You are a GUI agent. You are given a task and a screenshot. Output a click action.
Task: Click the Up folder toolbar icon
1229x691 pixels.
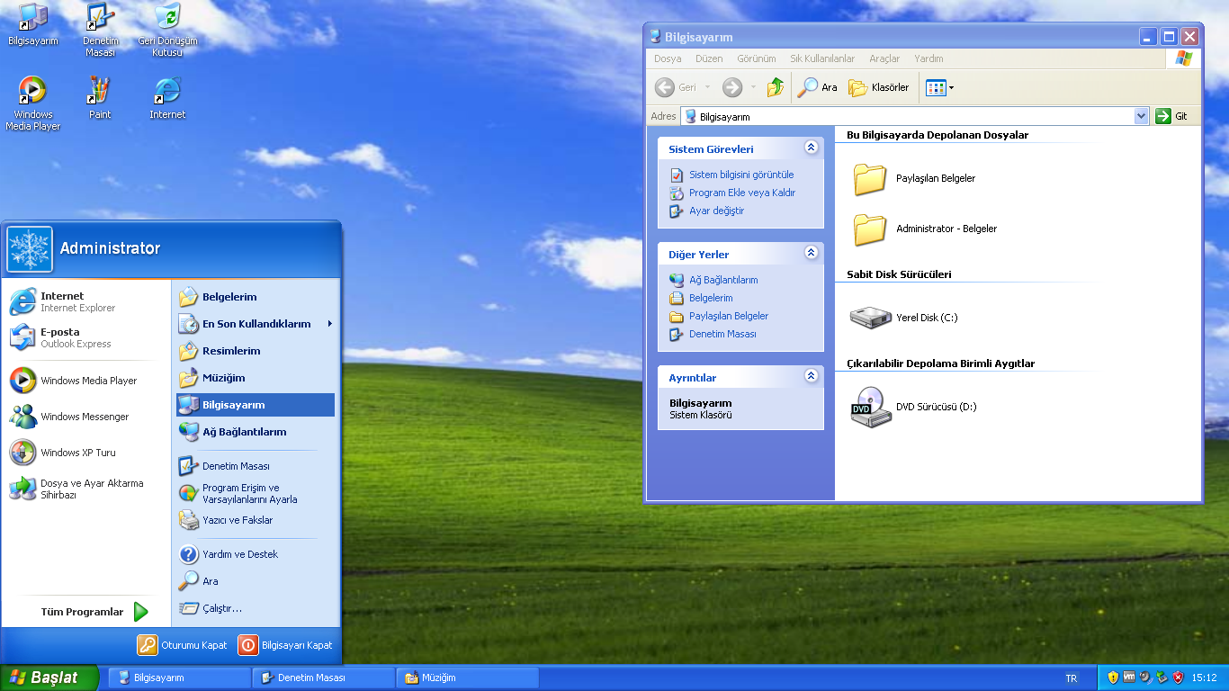tap(776, 87)
